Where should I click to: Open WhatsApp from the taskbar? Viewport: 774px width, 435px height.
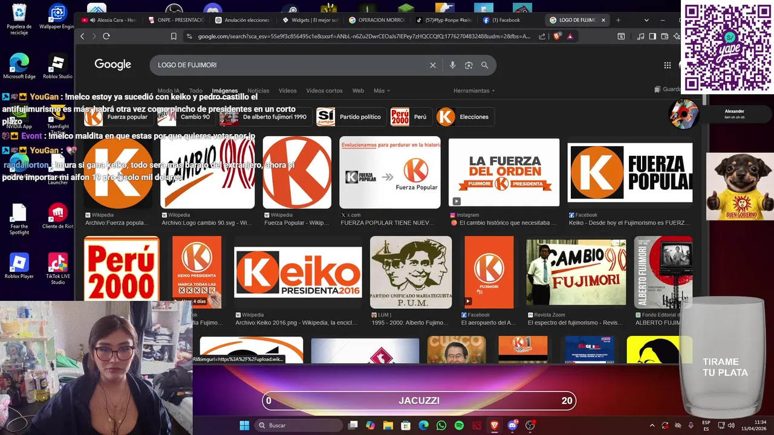tap(441, 425)
